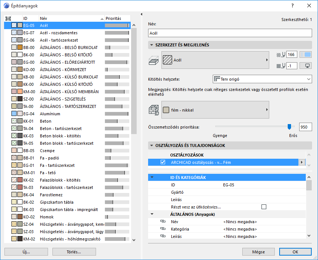Click the Mégse button
Screen dimensions: 318x260
point(259,252)
